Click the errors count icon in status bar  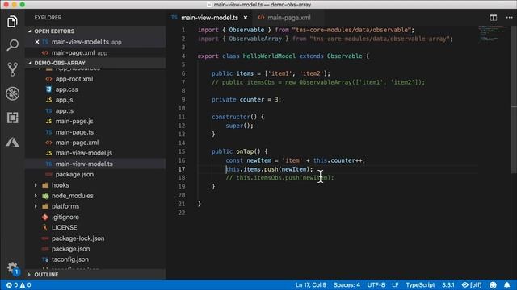[x=9, y=285]
